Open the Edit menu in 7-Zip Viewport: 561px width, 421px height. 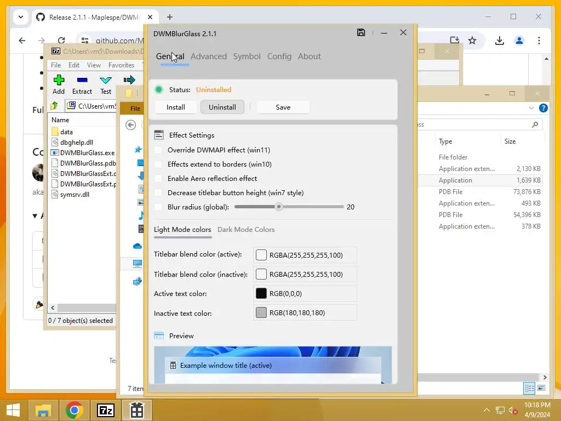74,65
